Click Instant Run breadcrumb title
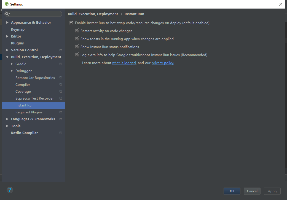Viewport: 287px width, 200px height. click(x=134, y=14)
